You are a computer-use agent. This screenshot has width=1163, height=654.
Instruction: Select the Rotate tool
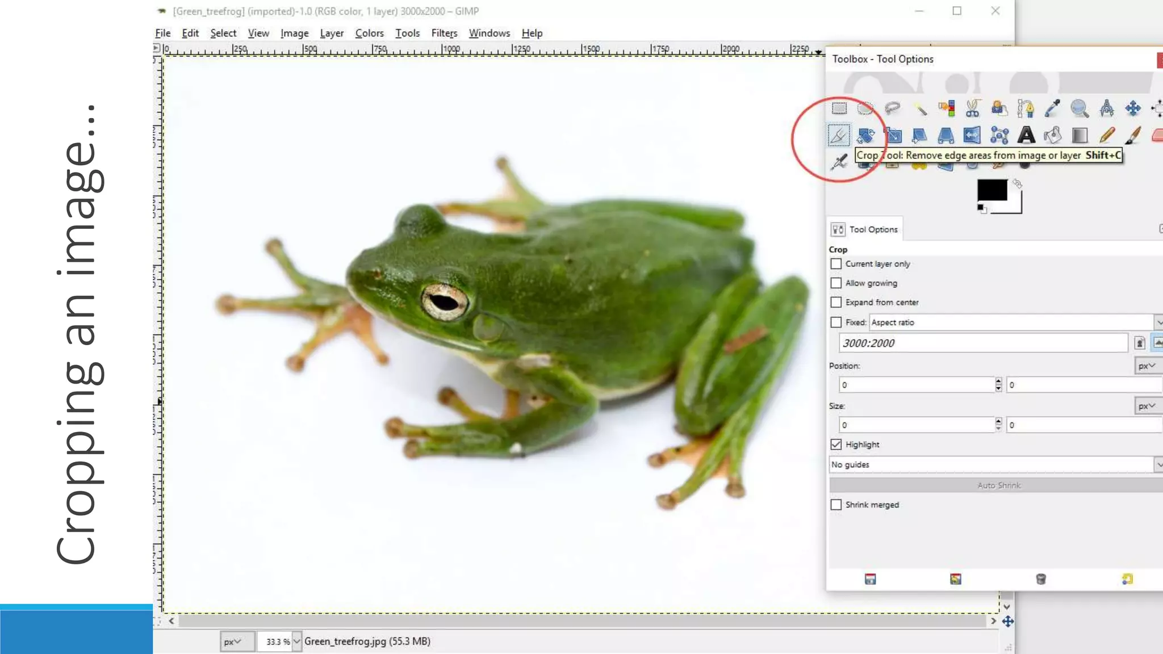[x=865, y=136]
